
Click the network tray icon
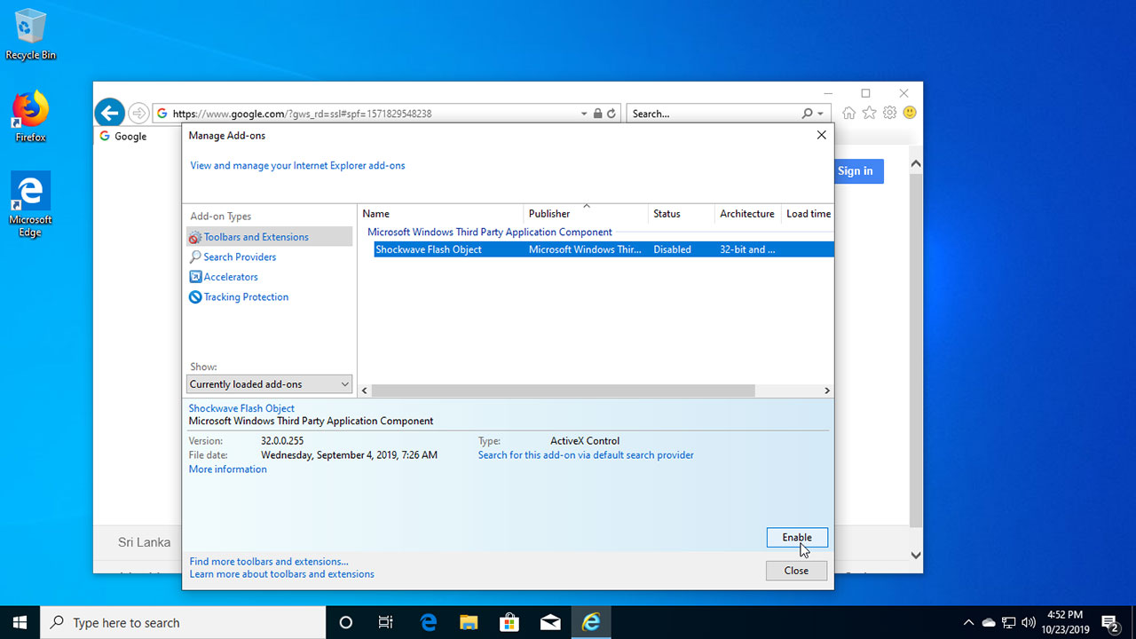tap(1009, 622)
